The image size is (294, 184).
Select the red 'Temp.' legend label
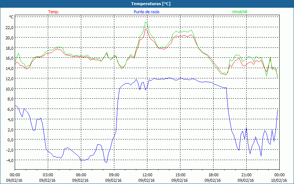pos(54,12)
